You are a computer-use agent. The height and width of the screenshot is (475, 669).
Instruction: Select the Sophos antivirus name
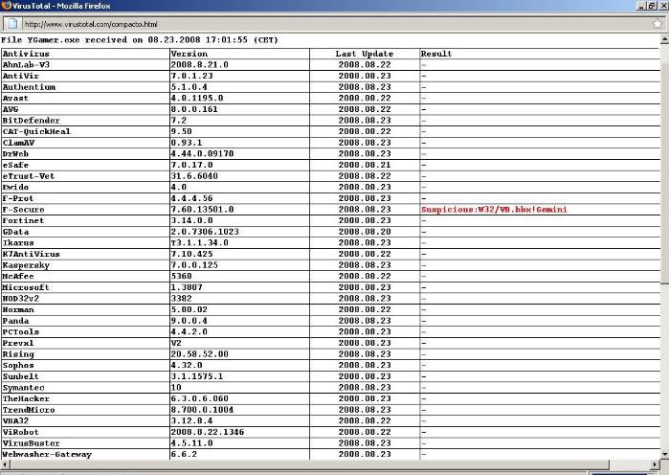18,365
